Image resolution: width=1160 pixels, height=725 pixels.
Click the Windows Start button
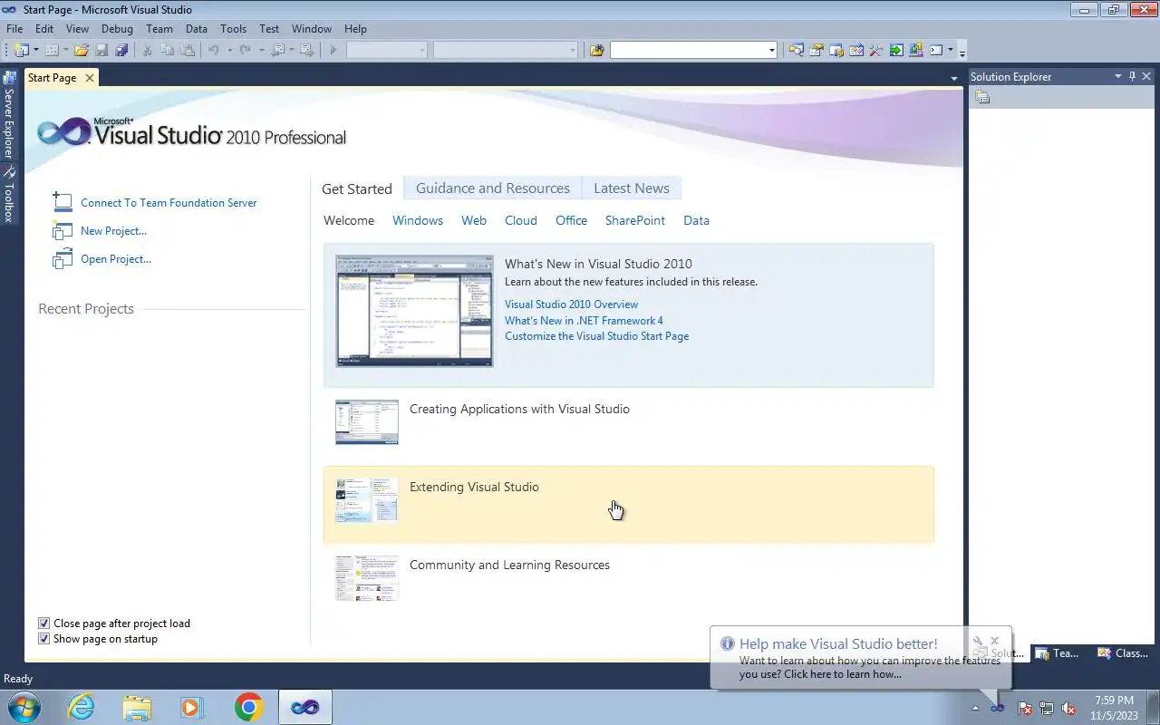click(x=24, y=707)
